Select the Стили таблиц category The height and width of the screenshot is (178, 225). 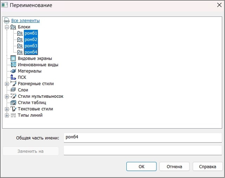click(32, 103)
